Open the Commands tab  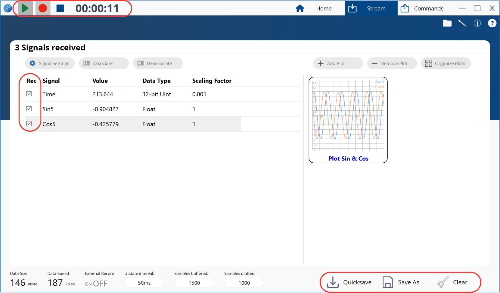point(422,8)
